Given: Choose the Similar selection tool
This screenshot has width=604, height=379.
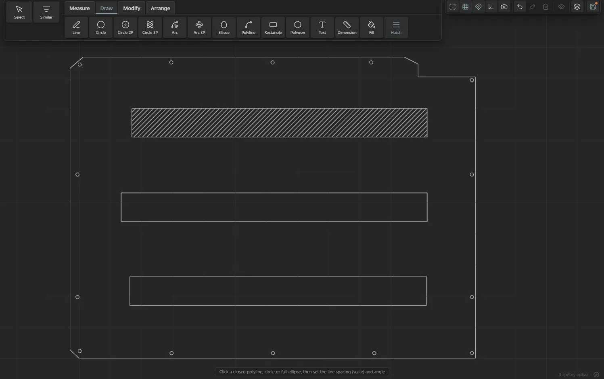Looking at the screenshot, I should pyautogui.click(x=46, y=12).
